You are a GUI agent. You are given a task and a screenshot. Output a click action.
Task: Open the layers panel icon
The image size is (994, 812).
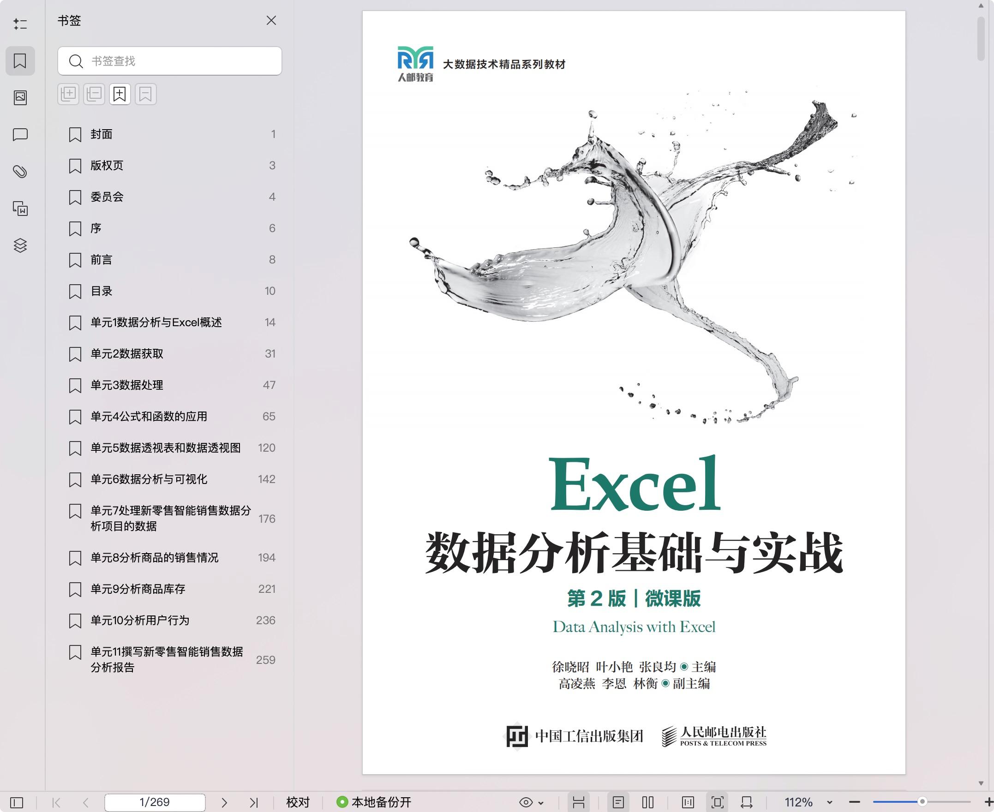[20, 245]
